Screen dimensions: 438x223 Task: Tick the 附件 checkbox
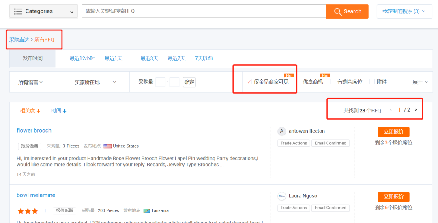pyautogui.click(x=372, y=81)
